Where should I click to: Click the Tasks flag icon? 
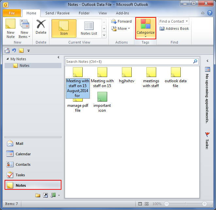tap(207, 134)
